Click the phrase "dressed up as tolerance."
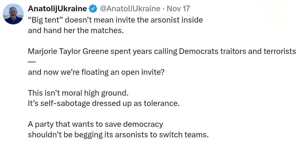This screenshot has width=300, height=144. point(133,103)
